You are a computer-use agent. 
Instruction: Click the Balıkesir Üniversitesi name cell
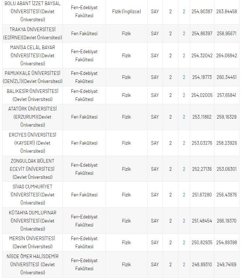32,95
